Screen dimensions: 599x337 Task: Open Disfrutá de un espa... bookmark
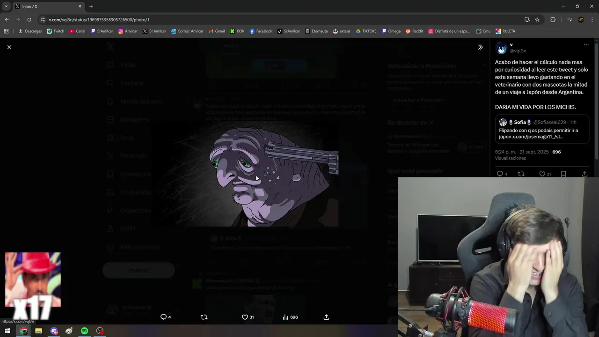click(449, 31)
